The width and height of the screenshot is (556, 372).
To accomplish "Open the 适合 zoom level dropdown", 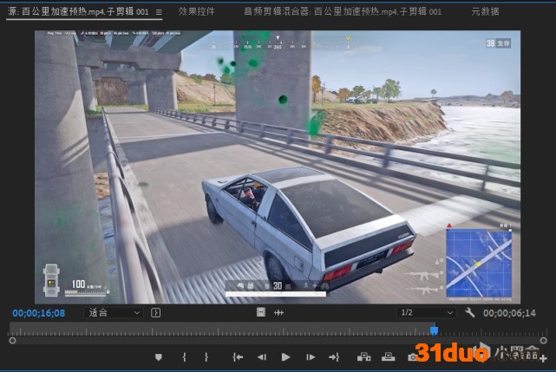I will (x=114, y=313).
